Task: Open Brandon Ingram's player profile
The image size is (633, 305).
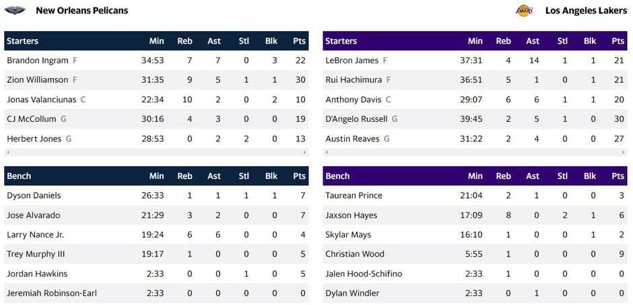Action: 38,60
